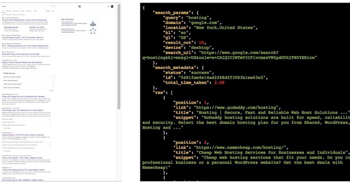350x183 pixels.
Task: Open Namecheap Cheap Web Hosting Services result
Action: point(23,96)
